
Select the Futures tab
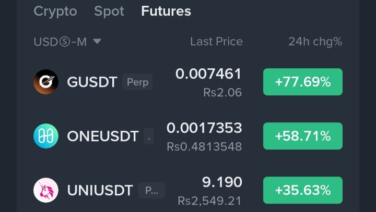[x=166, y=11]
